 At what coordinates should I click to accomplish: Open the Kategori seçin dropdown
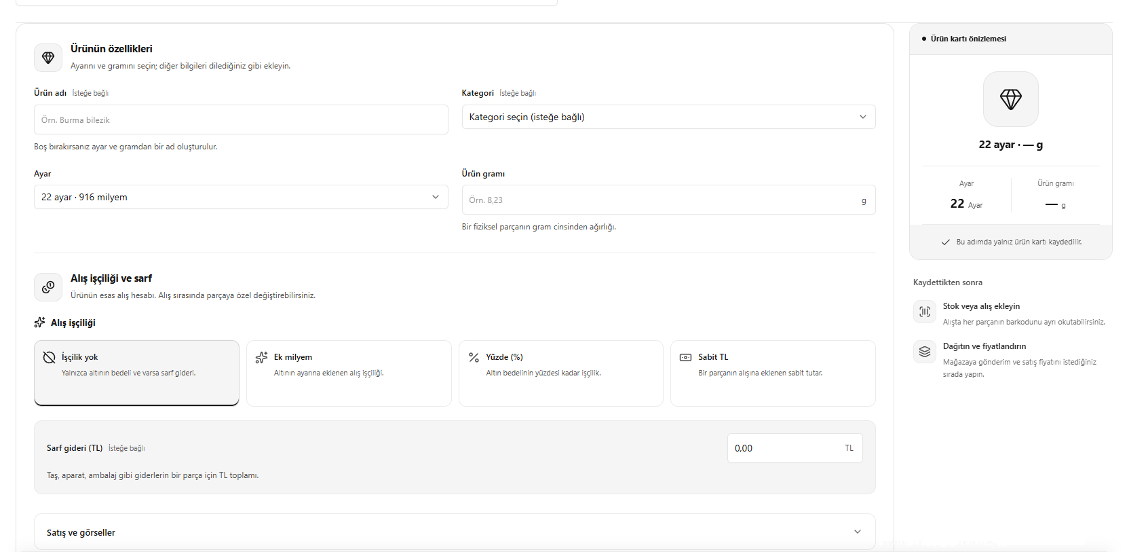coord(668,117)
